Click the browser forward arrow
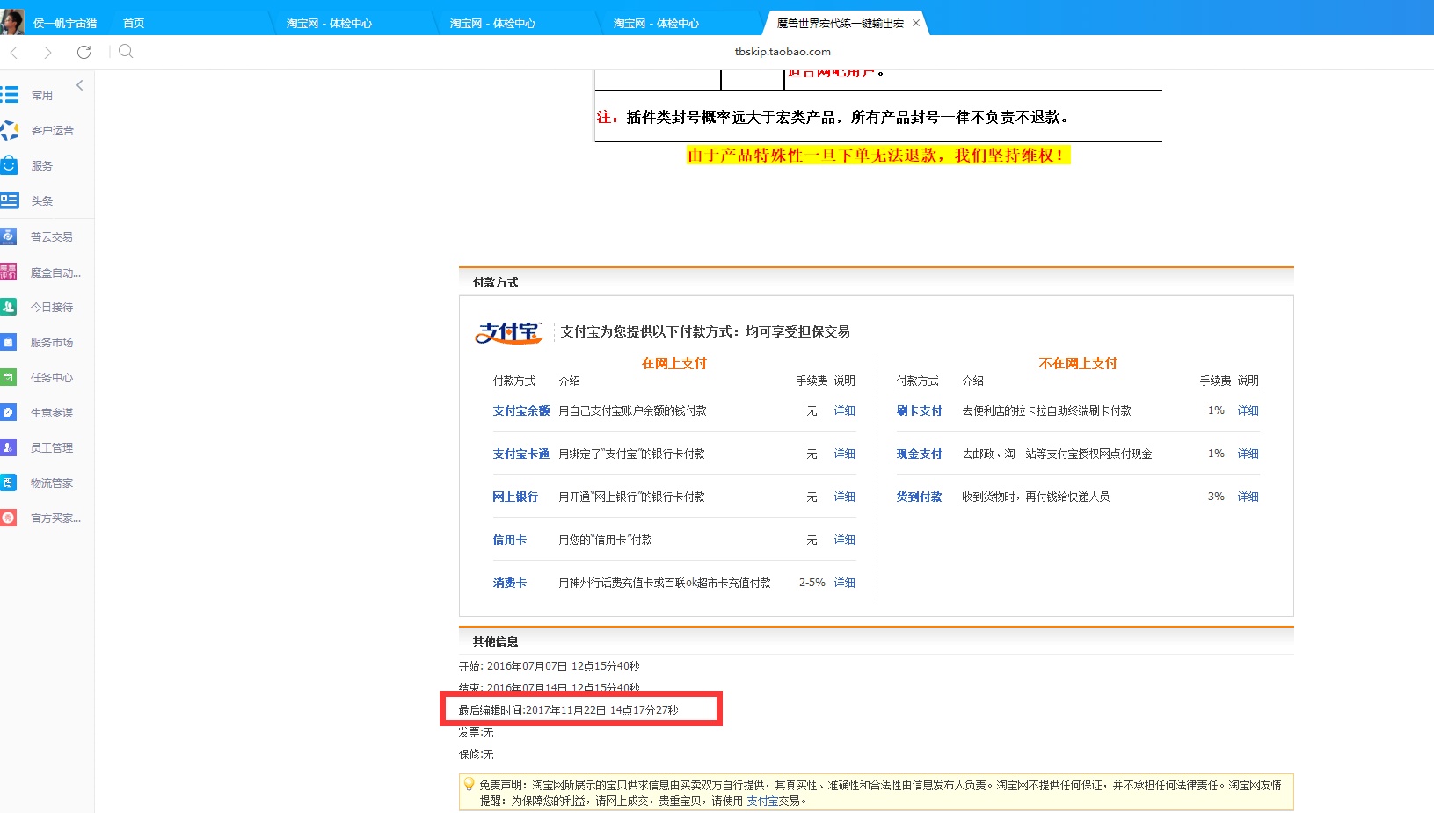The height and width of the screenshot is (813, 1434). coord(47,53)
